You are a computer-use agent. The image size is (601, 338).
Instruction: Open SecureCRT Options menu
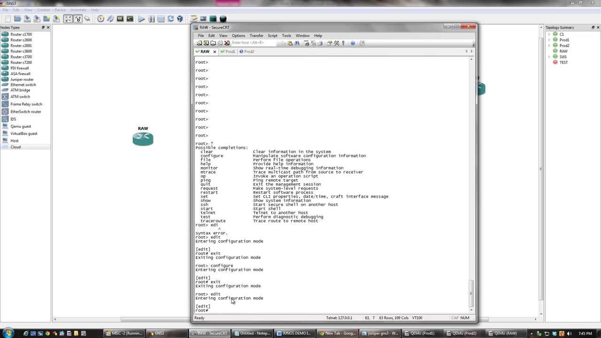238,36
